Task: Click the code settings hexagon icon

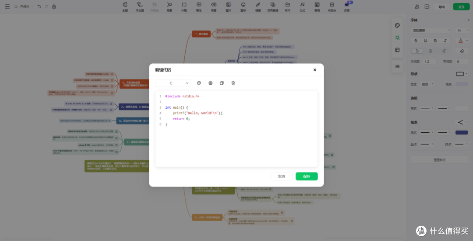Action: coord(210,83)
